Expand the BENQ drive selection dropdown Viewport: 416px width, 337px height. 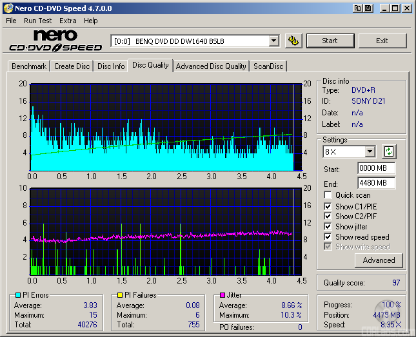(273, 41)
